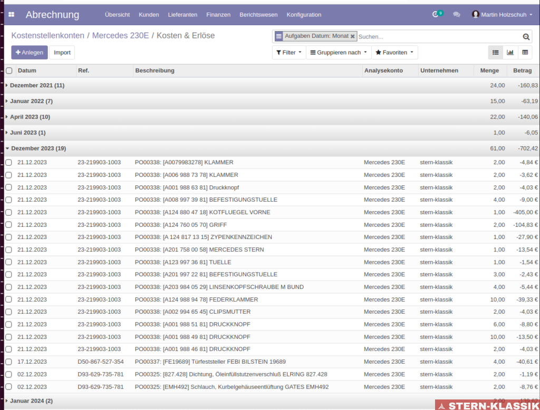The image size is (540, 410).
Task: Open the Favoriten dropdown
Action: pos(394,53)
